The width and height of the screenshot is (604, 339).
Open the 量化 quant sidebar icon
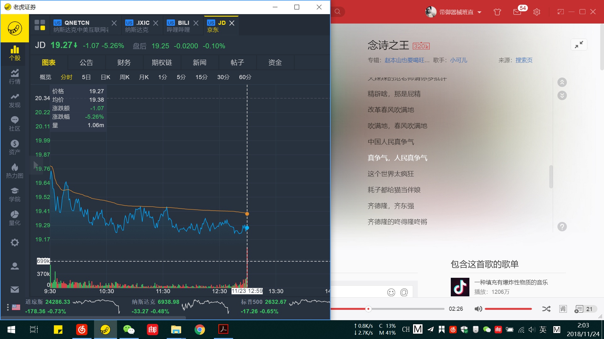[14, 218]
